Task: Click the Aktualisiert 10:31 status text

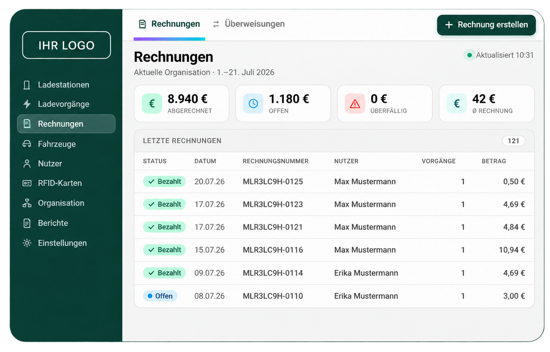Action: pos(505,55)
